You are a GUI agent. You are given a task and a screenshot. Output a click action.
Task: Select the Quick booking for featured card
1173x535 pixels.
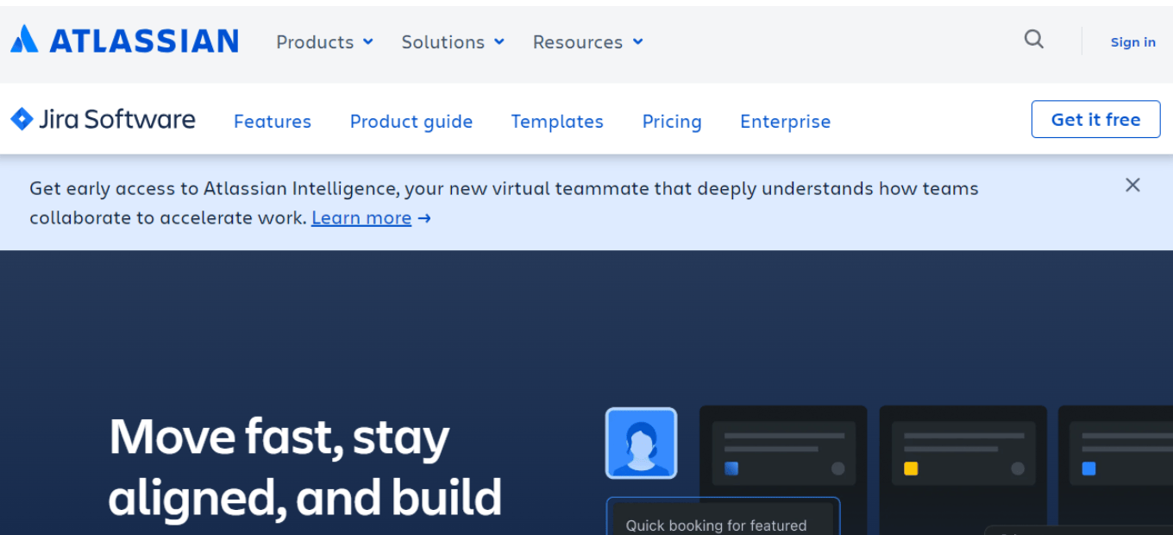(723, 516)
